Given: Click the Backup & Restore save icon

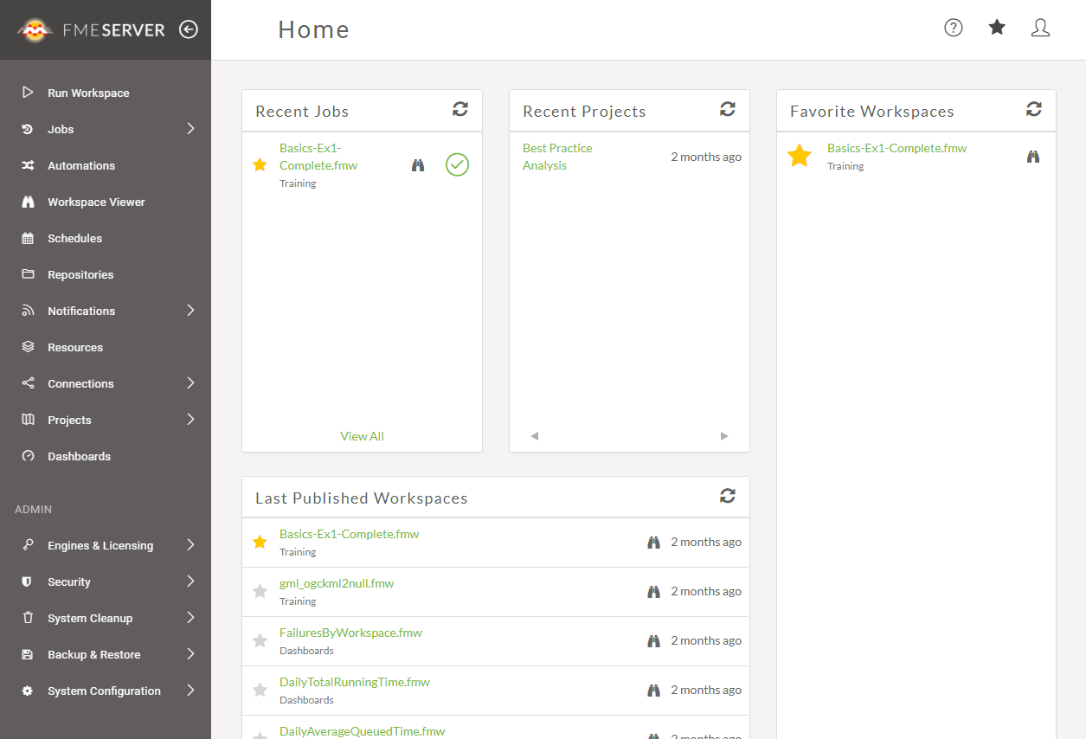Looking at the screenshot, I should coord(28,654).
